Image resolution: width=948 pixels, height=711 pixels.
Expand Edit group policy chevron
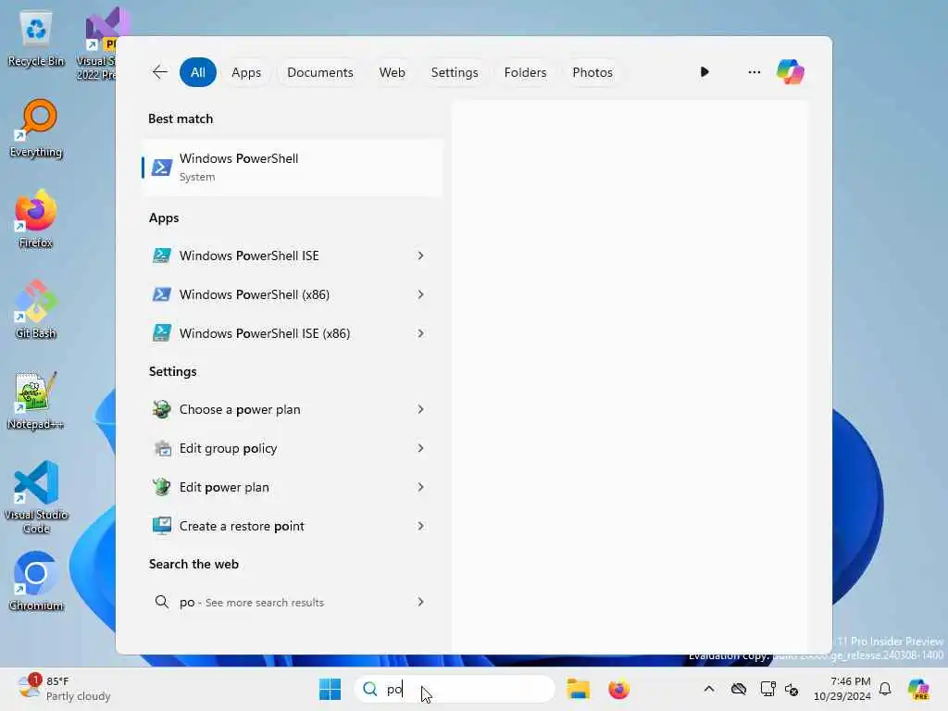click(421, 448)
